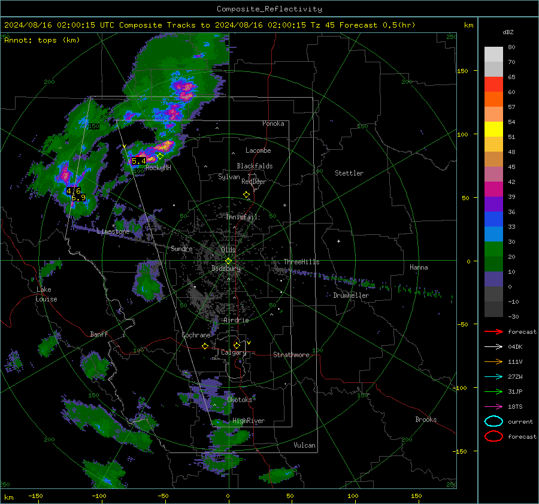This screenshot has height=504, width=539.
Task: Click the white asterisk marker east of Innisfail
Action: (x=284, y=206)
